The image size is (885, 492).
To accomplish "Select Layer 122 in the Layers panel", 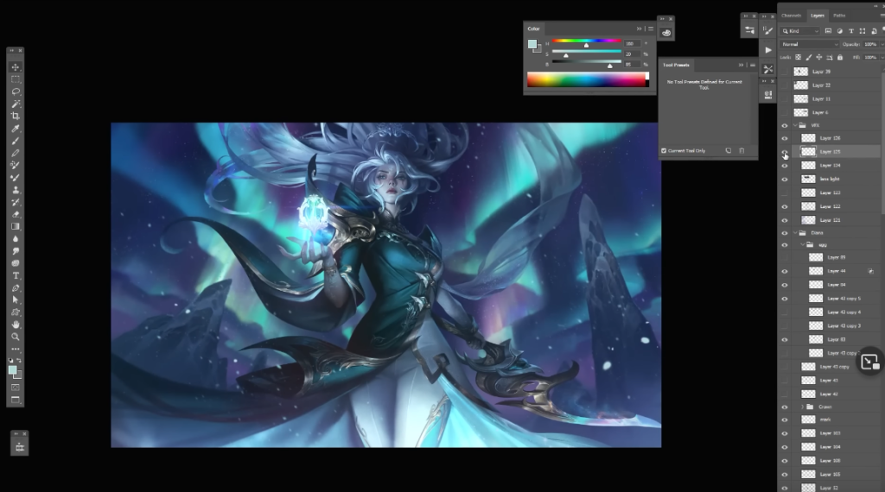I will 830,206.
